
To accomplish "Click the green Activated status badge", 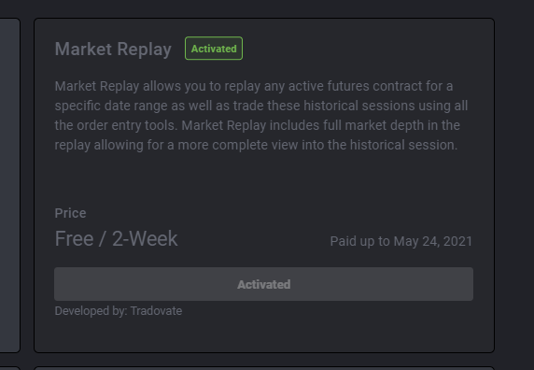I will point(214,49).
